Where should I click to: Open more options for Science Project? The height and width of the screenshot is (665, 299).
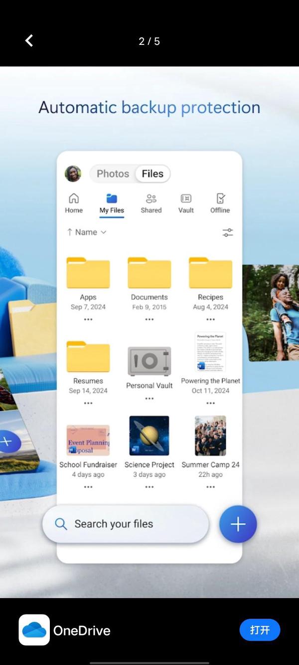coord(149,487)
